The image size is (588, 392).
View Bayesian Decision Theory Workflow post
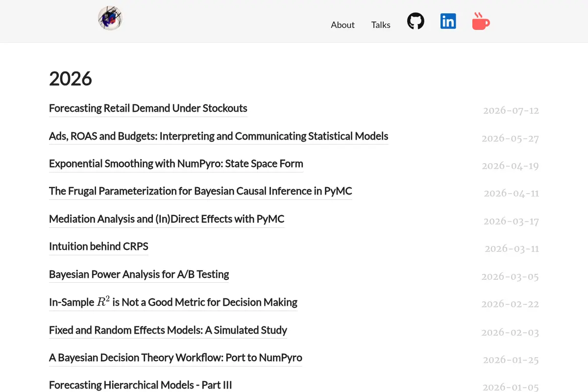175,358
